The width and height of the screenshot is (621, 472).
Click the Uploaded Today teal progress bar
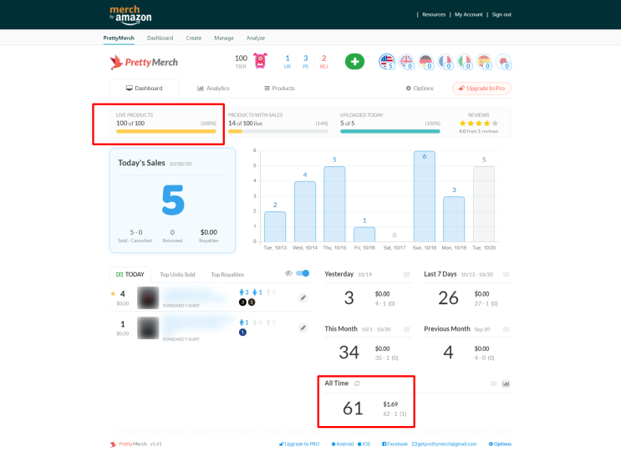390,131
